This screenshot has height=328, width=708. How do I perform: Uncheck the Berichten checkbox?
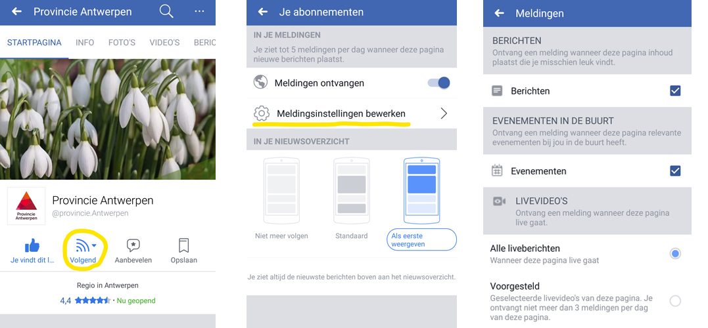[675, 91]
